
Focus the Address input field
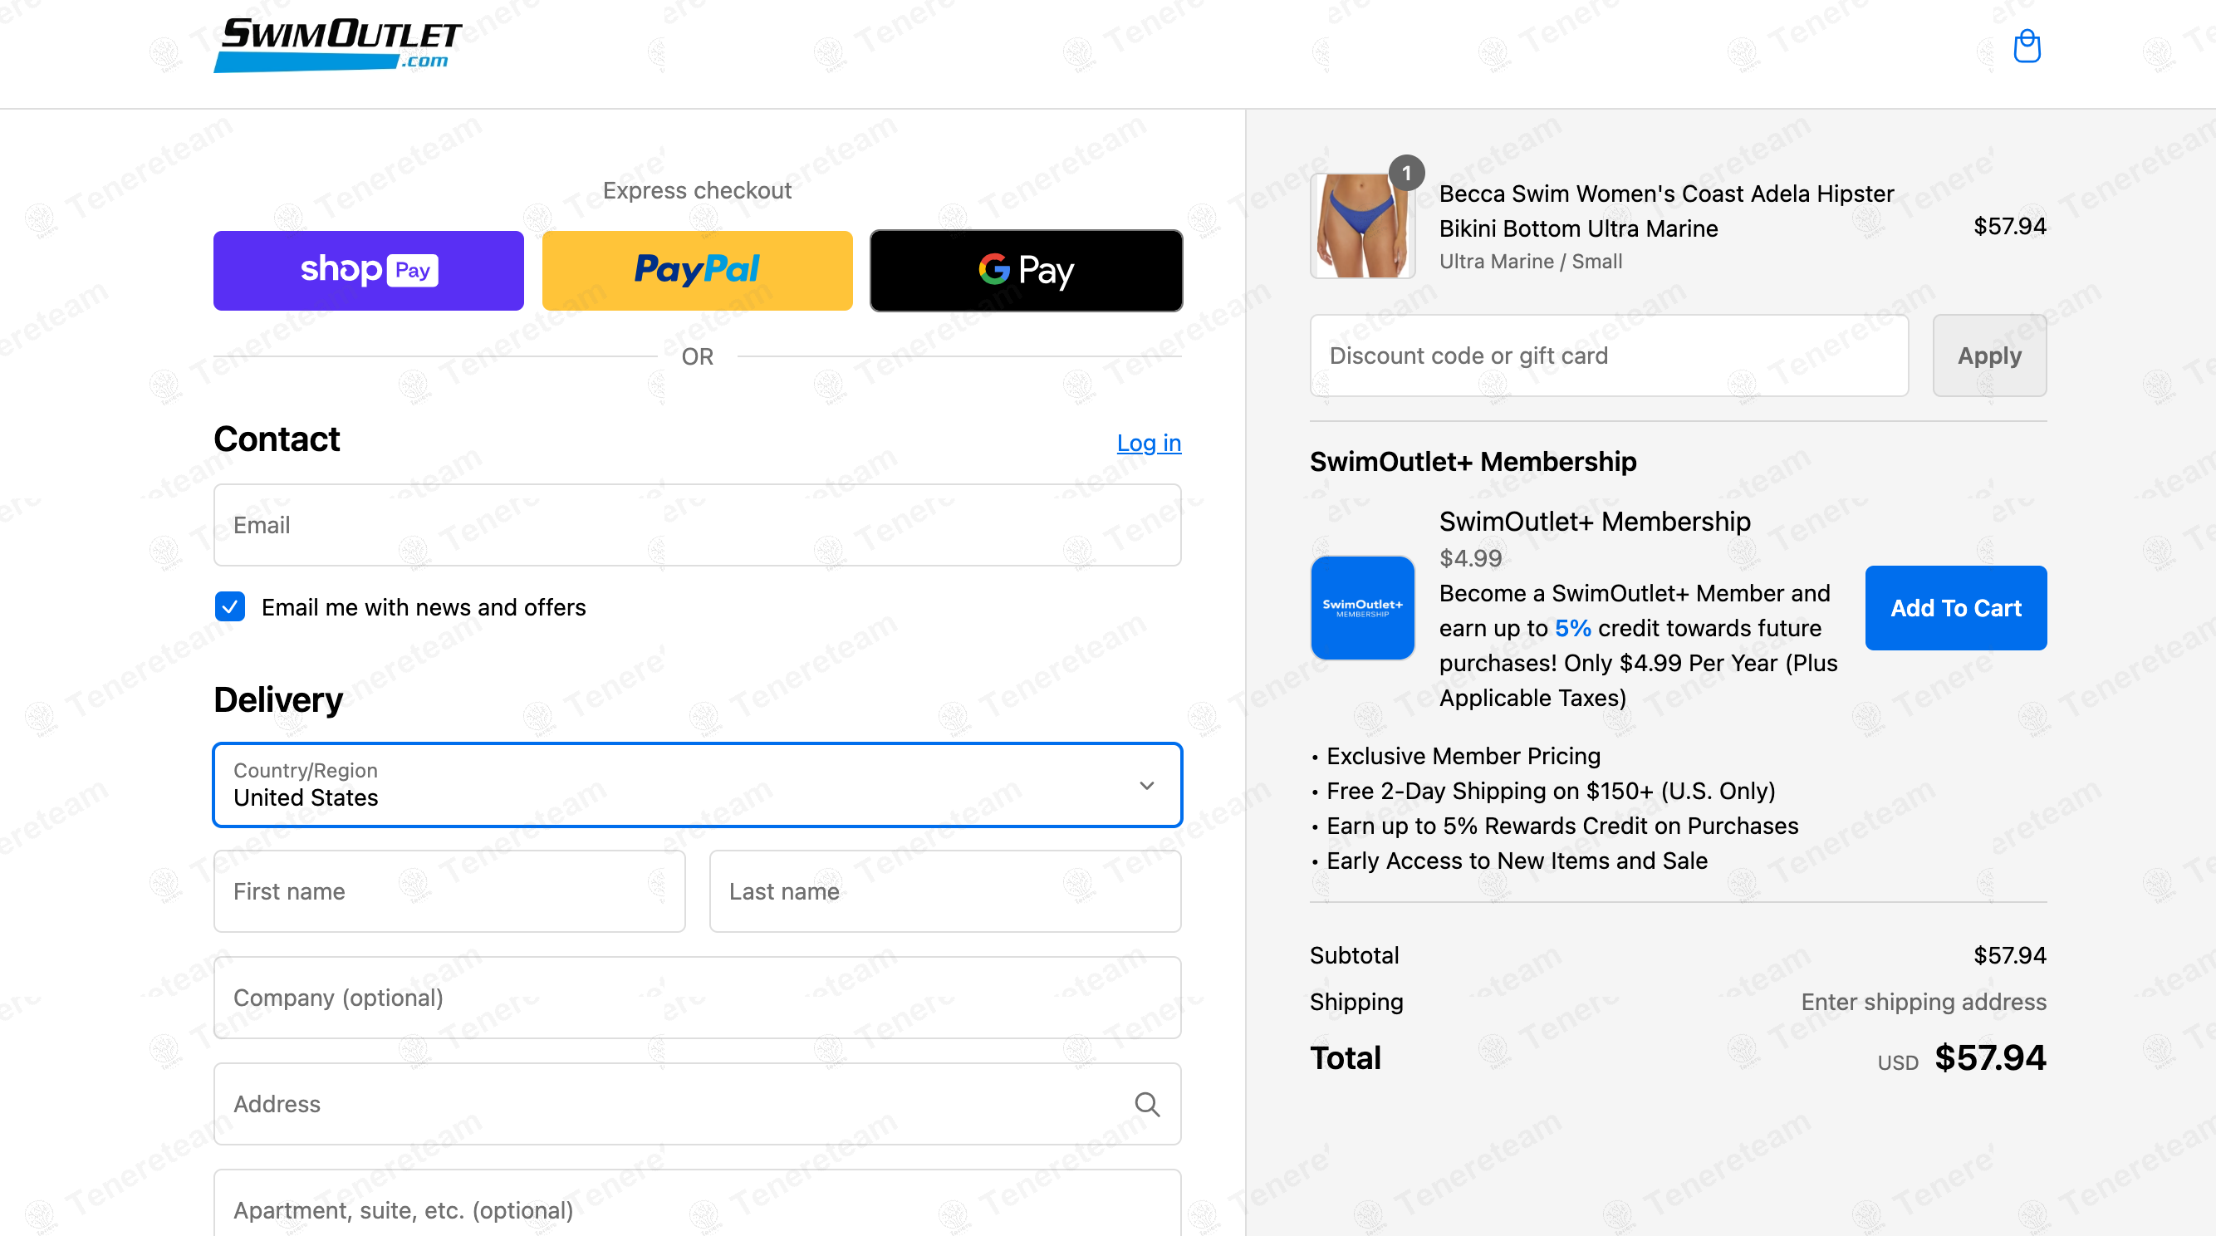[697, 1104]
